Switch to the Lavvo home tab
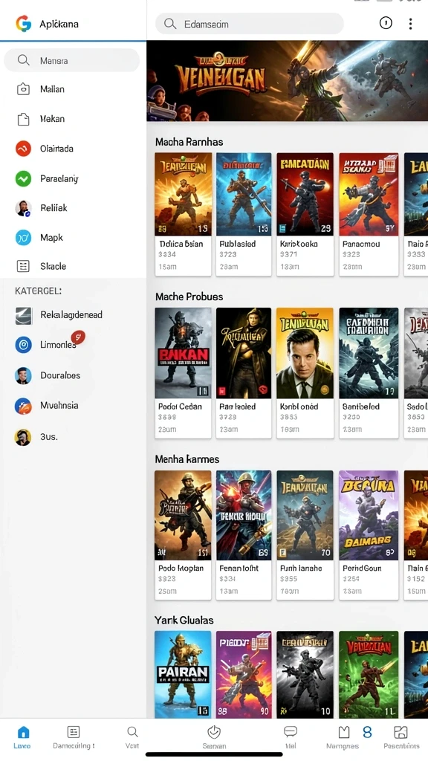This screenshot has width=428, height=761. [23, 737]
